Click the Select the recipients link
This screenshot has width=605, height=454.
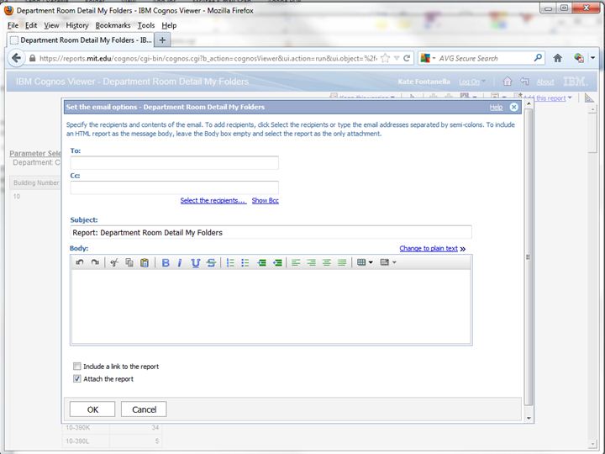pyautogui.click(x=213, y=200)
